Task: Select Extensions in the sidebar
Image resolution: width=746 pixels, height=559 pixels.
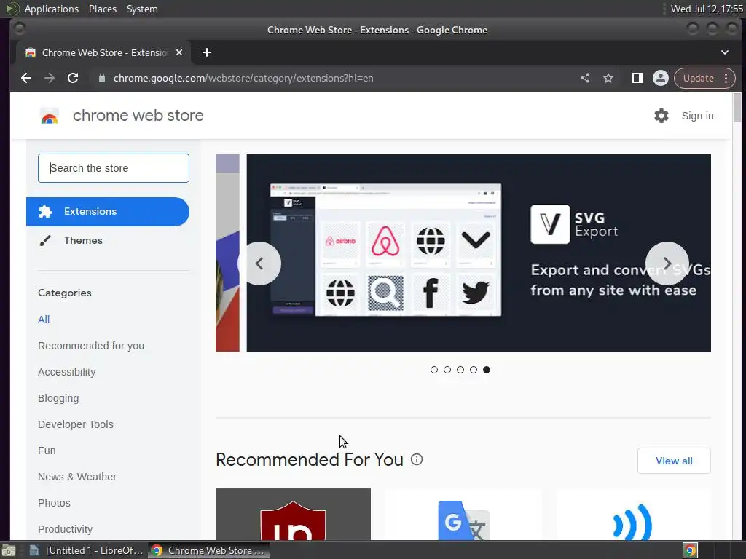Action: pos(108,212)
